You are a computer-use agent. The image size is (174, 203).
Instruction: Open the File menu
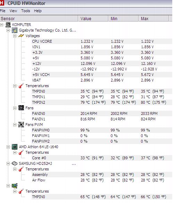click(2, 11)
